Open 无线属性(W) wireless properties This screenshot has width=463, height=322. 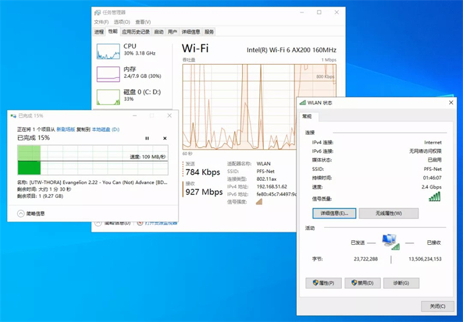[x=389, y=213]
